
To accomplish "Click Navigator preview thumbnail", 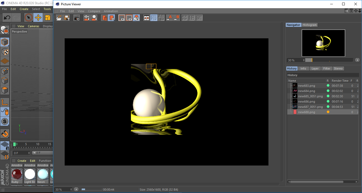I will point(323,43).
